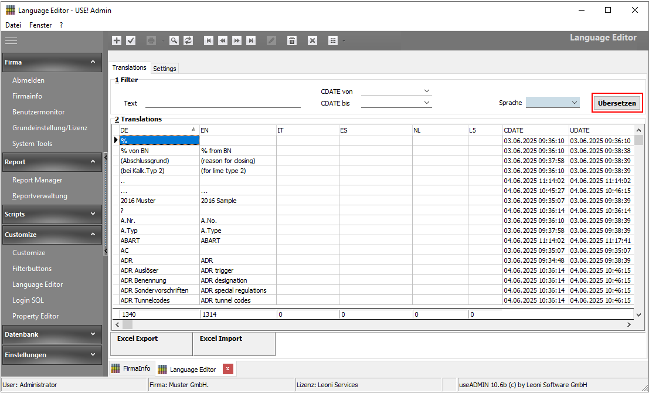This screenshot has height=393, width=649.
Task: Select the Translations tab
Action: [130, 67]
